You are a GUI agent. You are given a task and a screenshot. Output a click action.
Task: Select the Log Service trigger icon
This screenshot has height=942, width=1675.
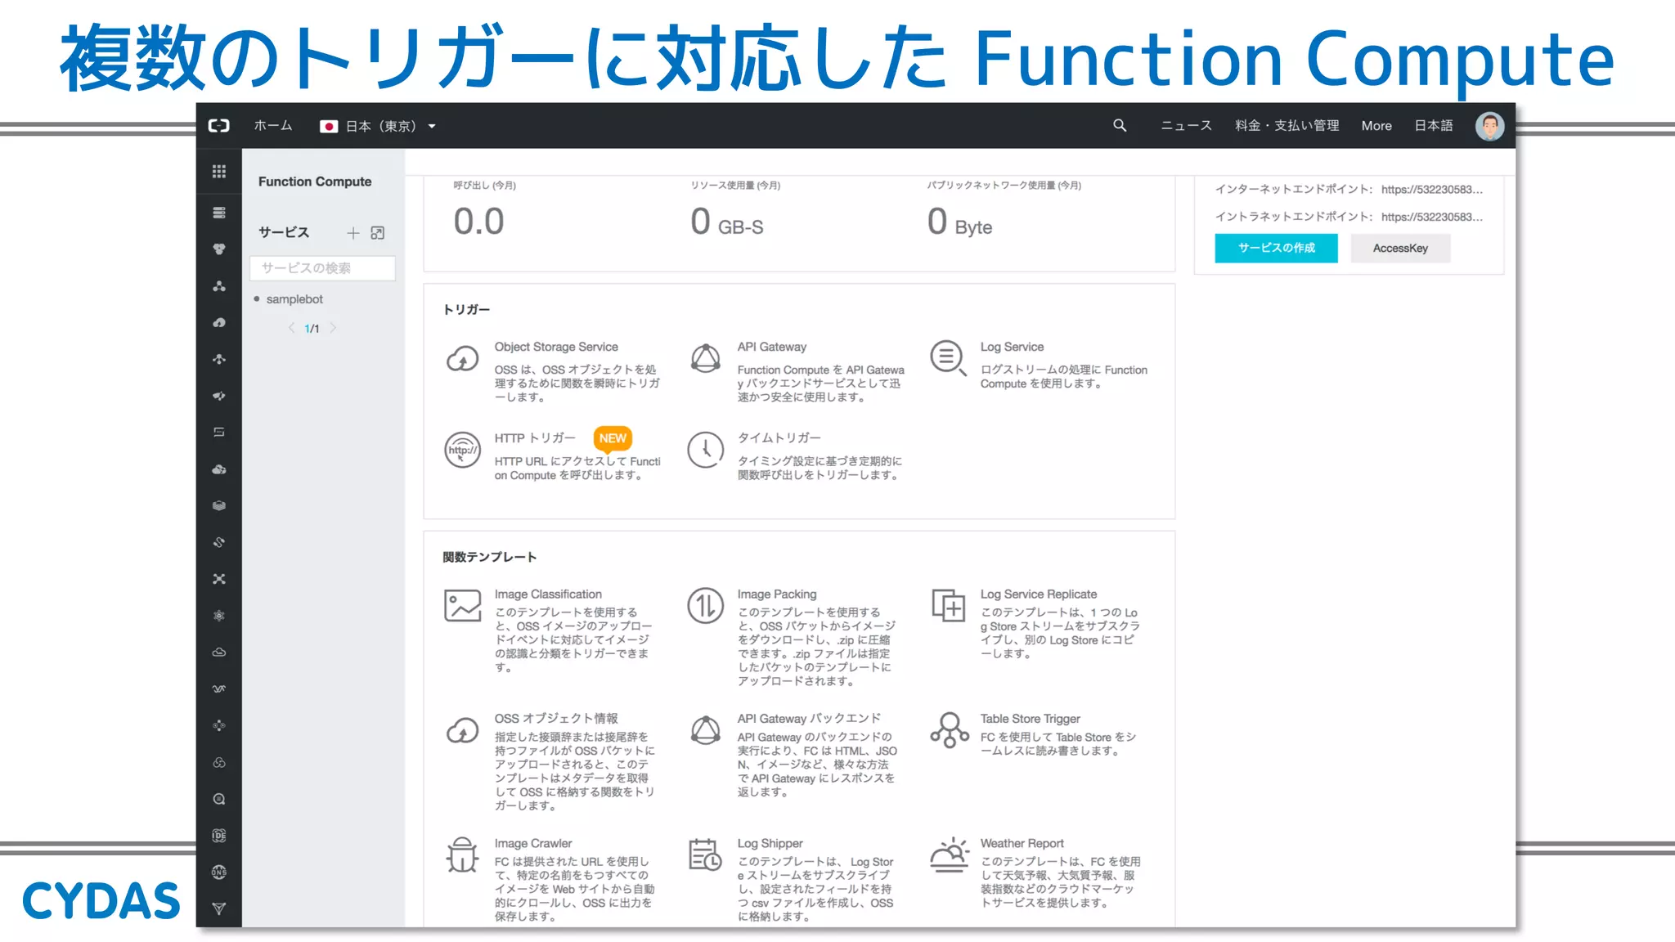(x=948, y=358)
